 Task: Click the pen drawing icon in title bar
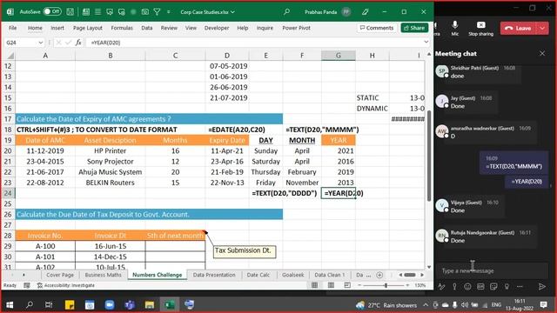(365, 11)
